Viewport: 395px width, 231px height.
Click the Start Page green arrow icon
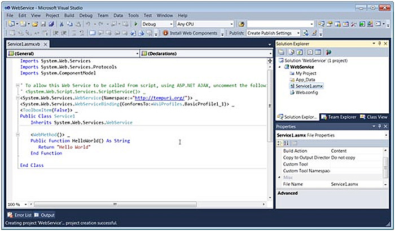pos(362,24)
